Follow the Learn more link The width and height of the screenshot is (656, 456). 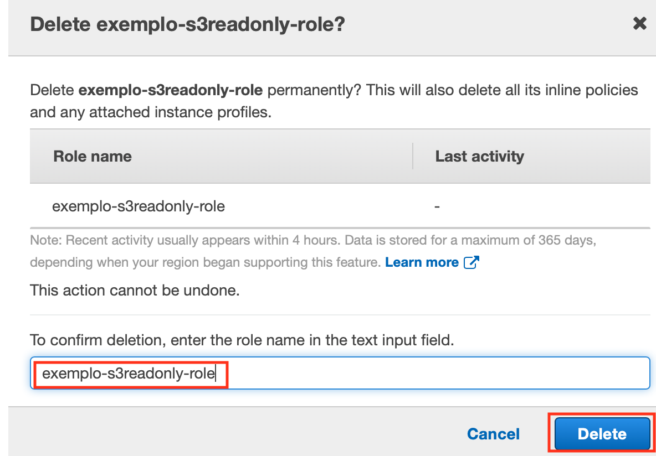click(x=422, y=262)
